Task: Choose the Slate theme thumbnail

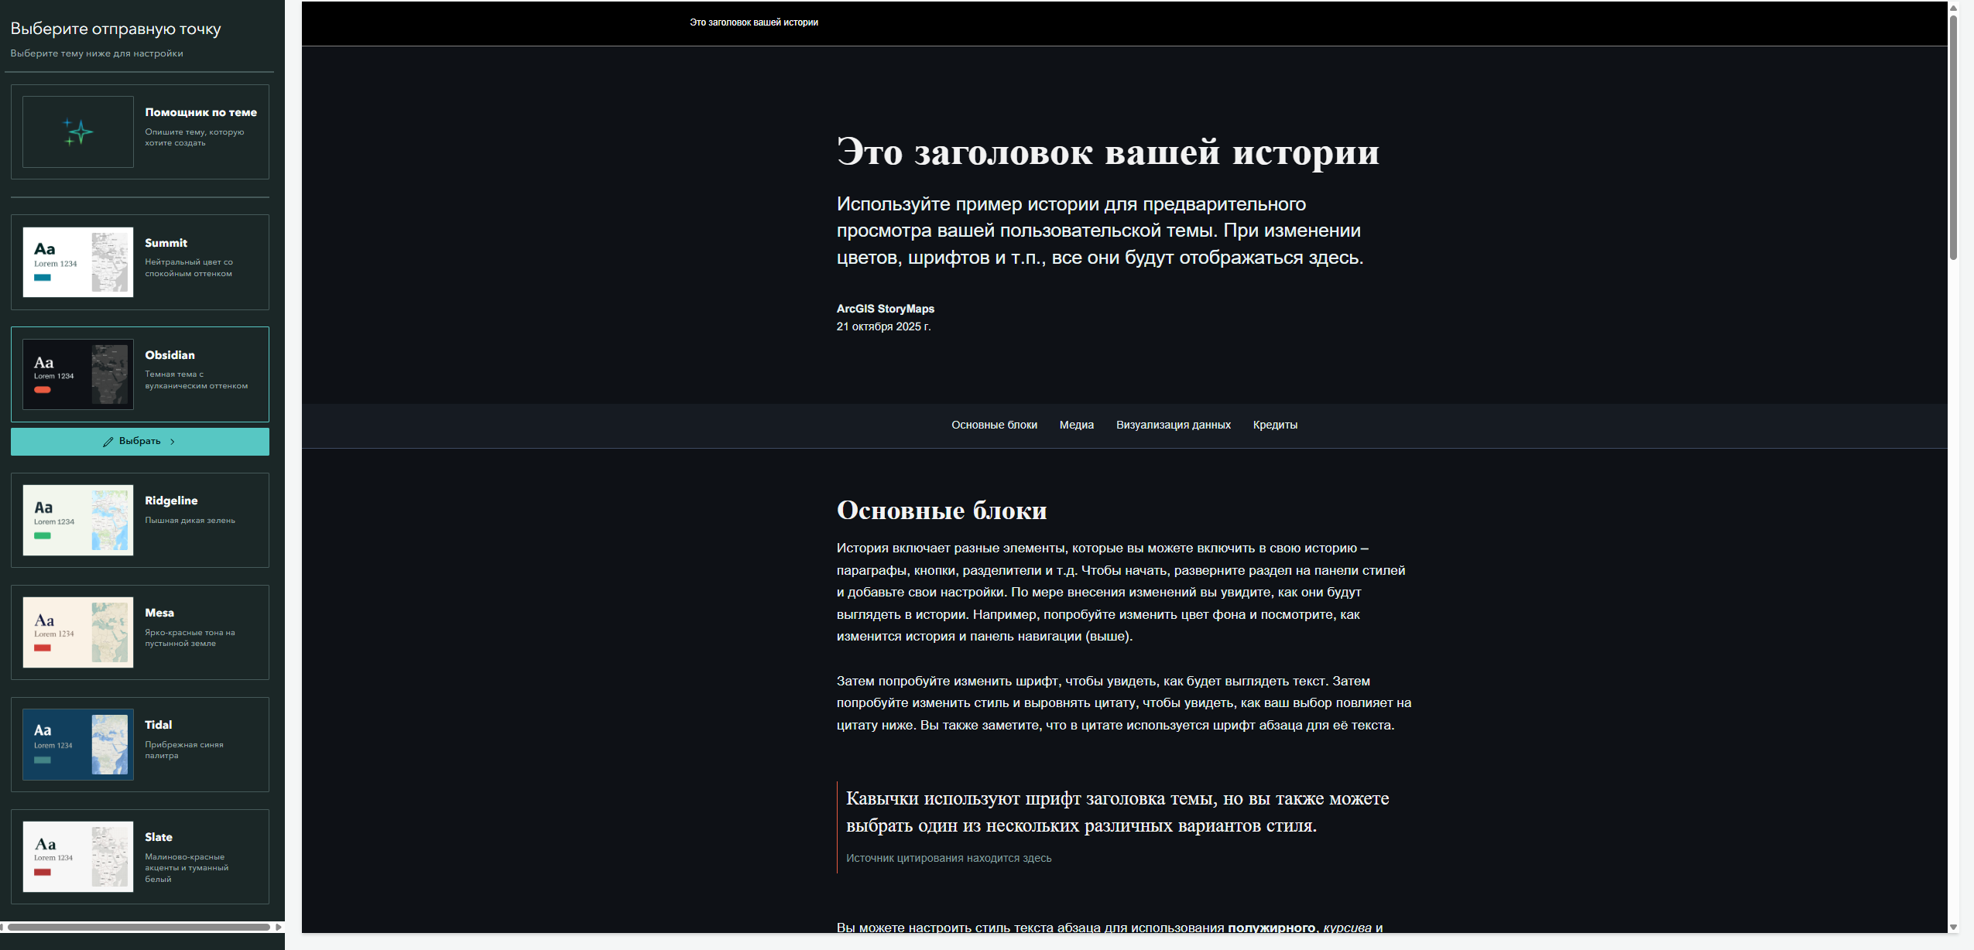Action: [78, 856]
